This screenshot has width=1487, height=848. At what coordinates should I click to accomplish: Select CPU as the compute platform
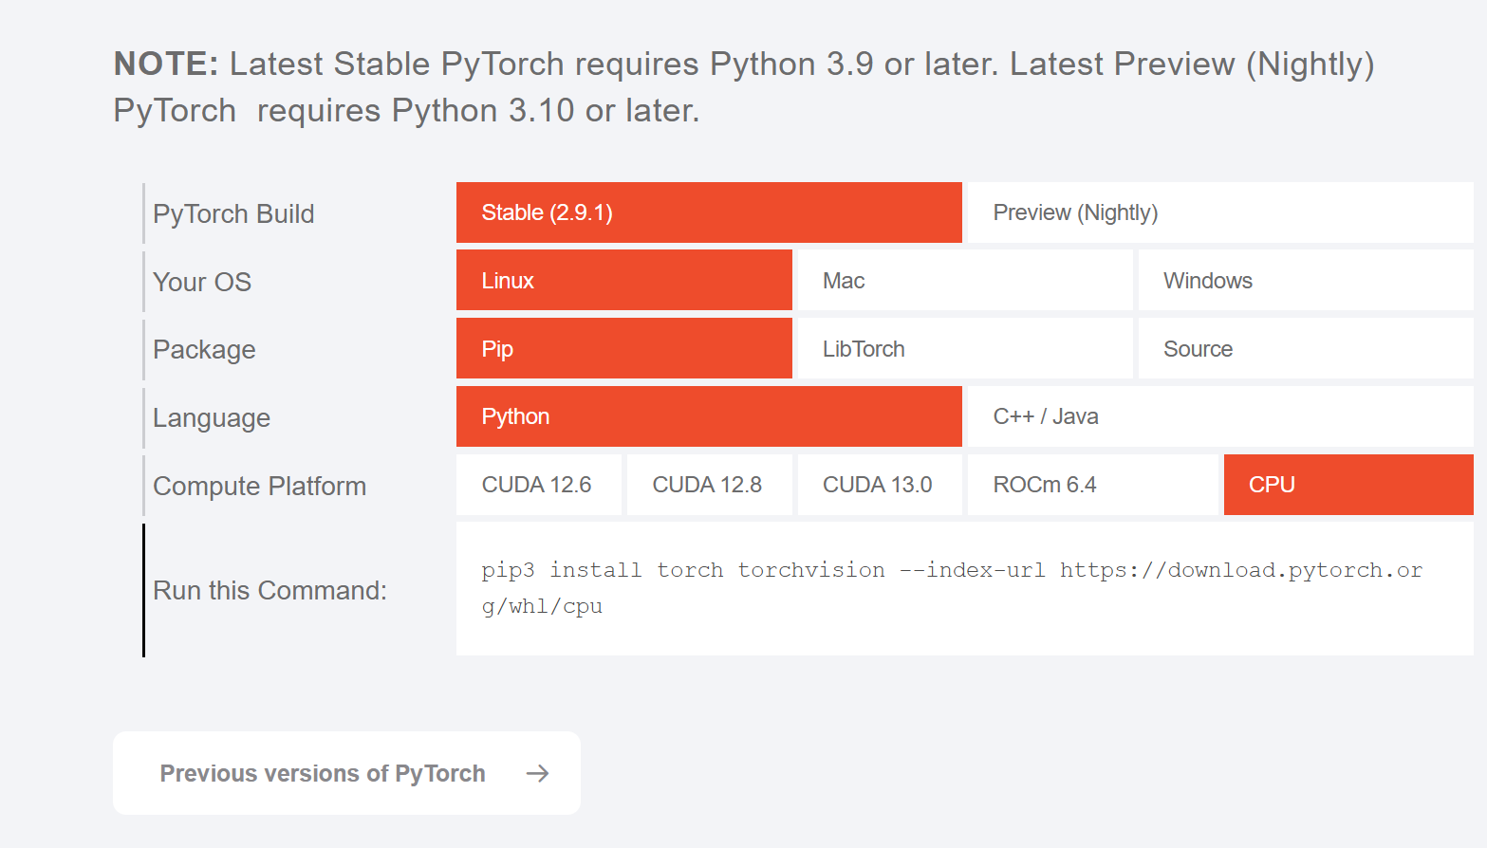click(1348, 485)
